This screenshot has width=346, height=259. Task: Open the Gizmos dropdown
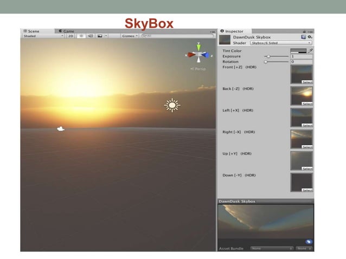point(130,36)
